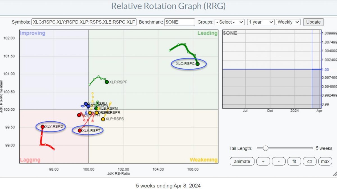Click the Update button
This screenshot has width=337, height=190.
coord(313,22)
